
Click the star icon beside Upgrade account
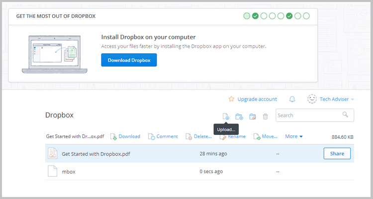coord(231,99)
